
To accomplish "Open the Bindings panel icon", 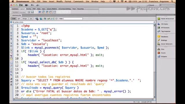I will [159, 40].
